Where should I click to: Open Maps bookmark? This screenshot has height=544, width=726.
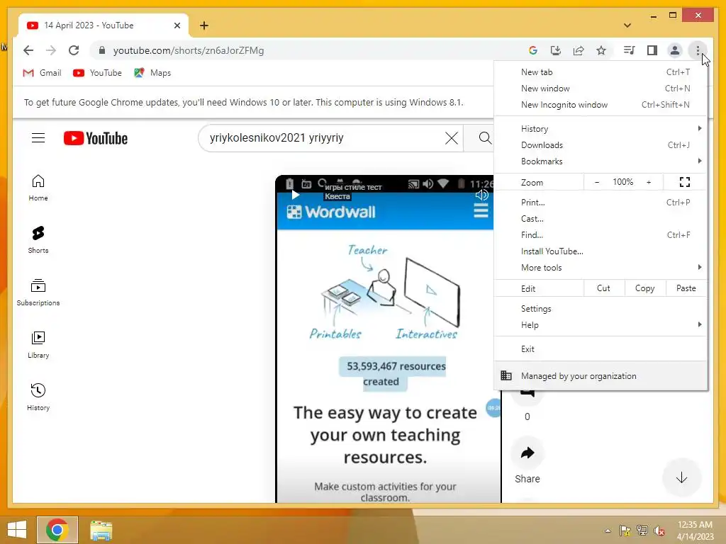pos(152,73)
